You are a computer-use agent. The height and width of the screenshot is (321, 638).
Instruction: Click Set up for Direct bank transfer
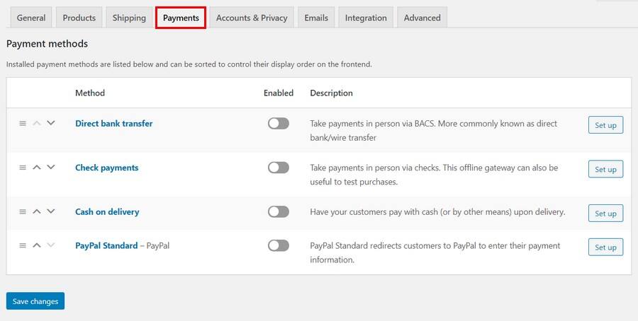point(605,125)
